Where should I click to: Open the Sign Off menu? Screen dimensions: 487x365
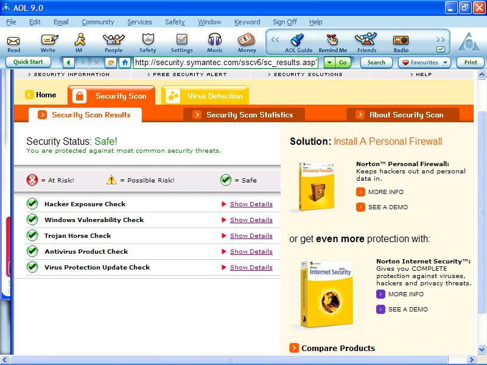[285, 22]
